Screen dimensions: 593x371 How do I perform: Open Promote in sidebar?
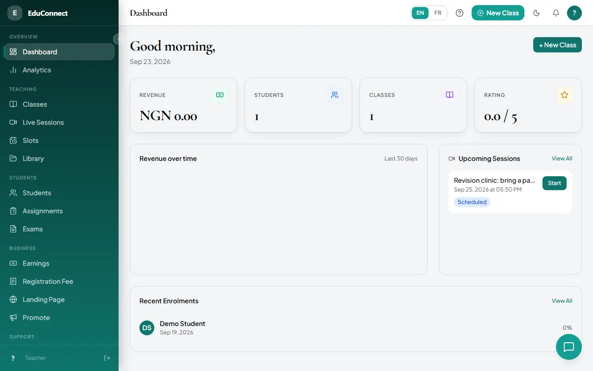point(59,318)
